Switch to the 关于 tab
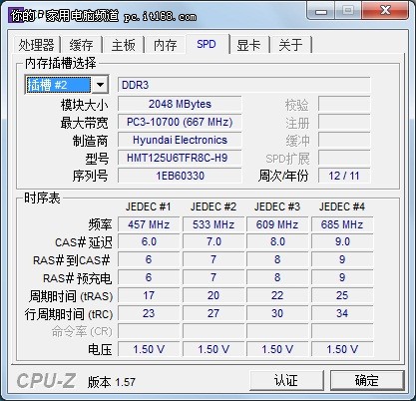The width and height of the screenshot is (416, 401). point(290,45)
